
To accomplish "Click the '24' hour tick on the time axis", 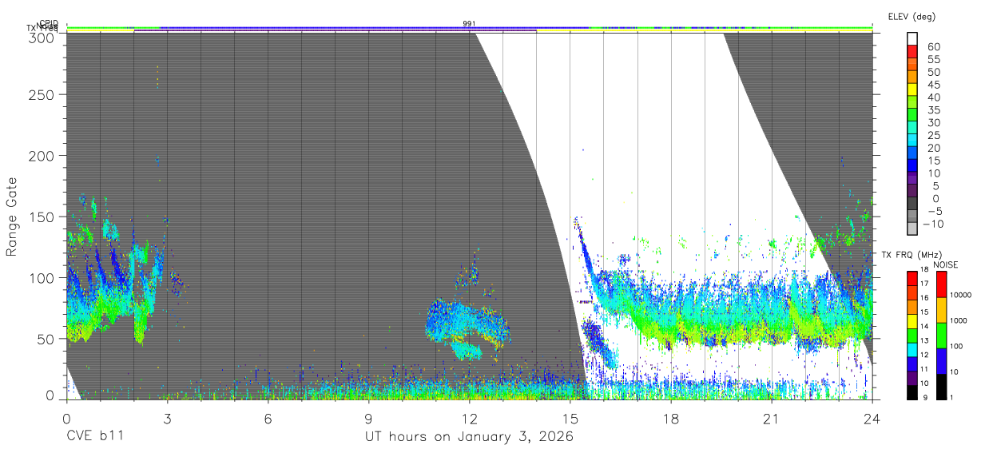I will coord(872,419).
